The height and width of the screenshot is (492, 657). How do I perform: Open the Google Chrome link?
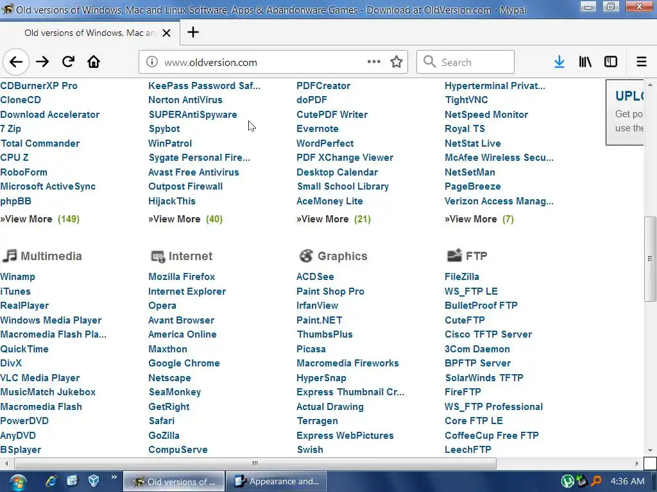click(x=184, y=363)
